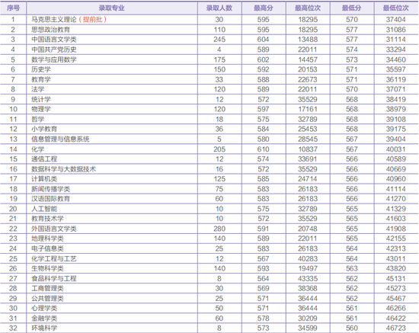
Task: Select lowest rank value 41908
Action: pos(395,229)
